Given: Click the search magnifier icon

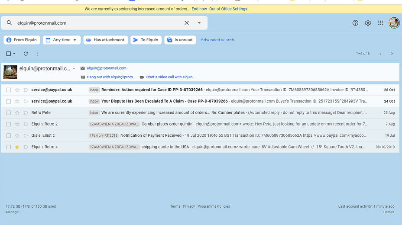Looking at the screenshot, I should [x=9, y=23].
